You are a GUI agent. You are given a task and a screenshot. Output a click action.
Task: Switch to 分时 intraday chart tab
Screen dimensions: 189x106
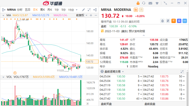(20, 10)
